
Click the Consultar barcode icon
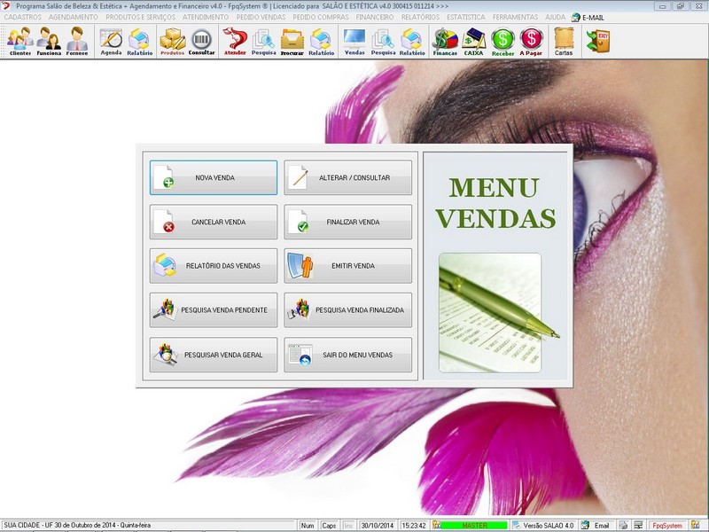coord(201,41)
